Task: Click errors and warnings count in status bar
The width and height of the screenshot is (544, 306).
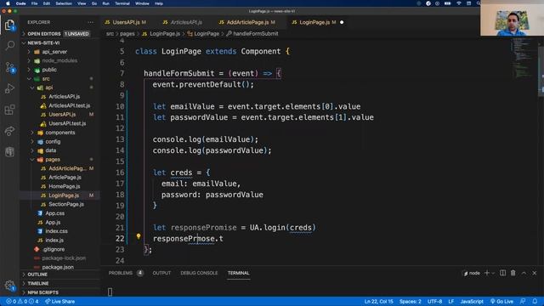Action: [23, 302]
